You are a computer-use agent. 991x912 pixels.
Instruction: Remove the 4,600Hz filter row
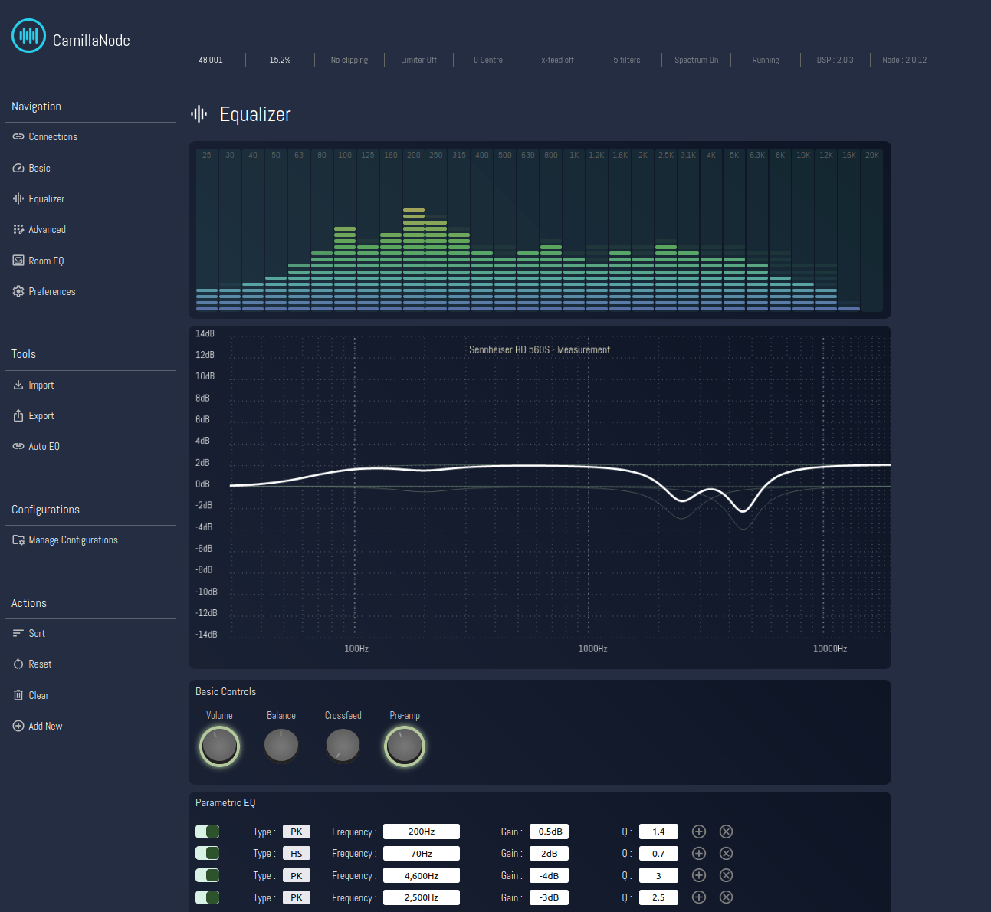(x=727, y=875)
